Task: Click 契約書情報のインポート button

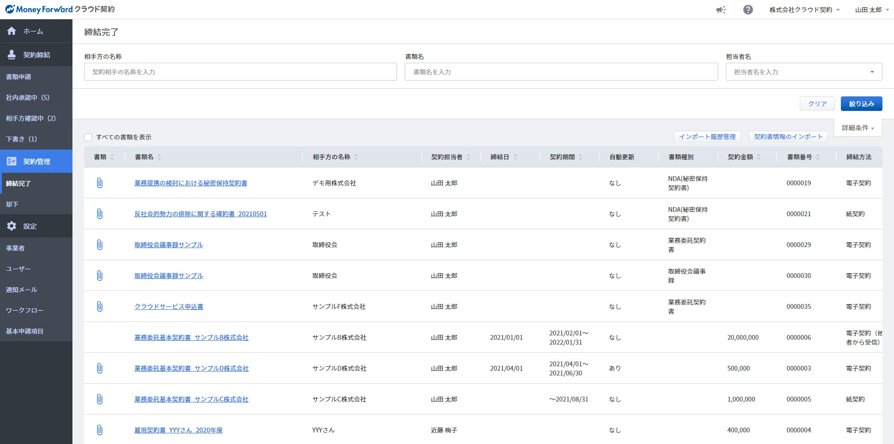Action: pos(788,137)
